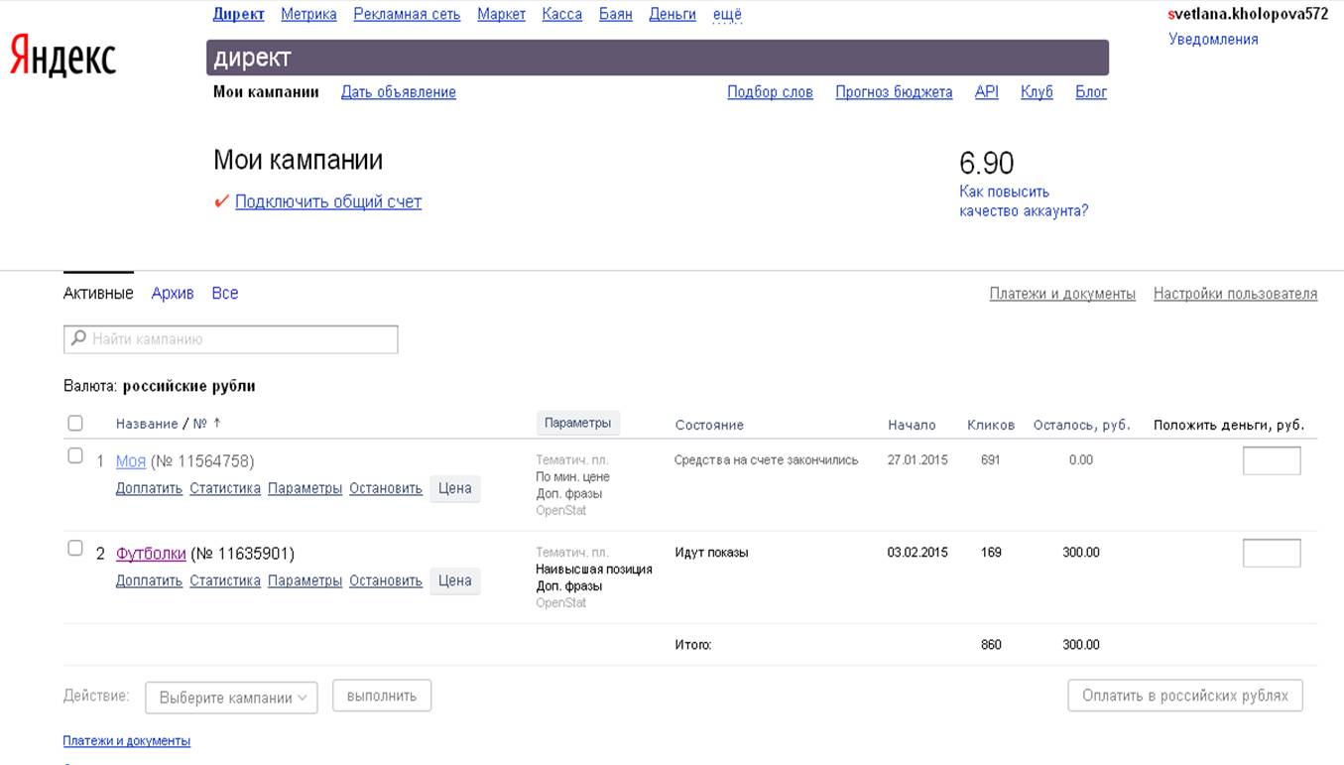Click the выполнить button
Viewport: 1344px width, 765px height.
(382, 696)
